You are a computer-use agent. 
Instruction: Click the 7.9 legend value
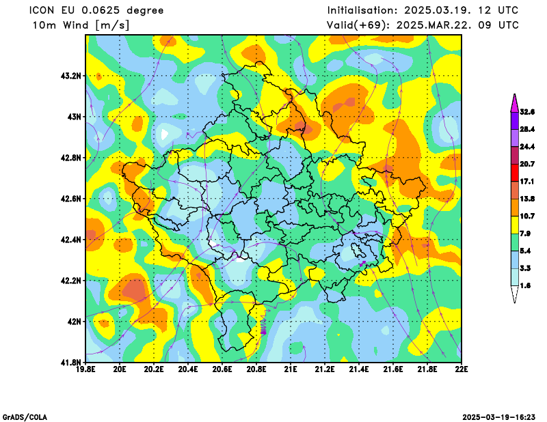tap(525, 234)
